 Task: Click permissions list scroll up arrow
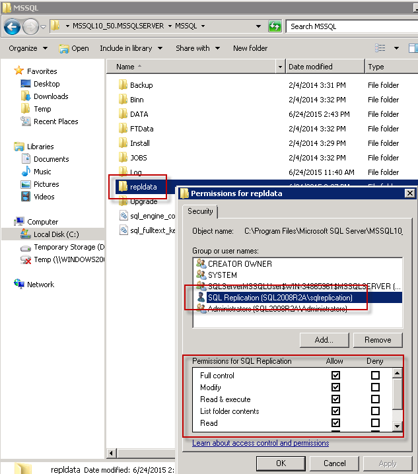tap(397, 374)
